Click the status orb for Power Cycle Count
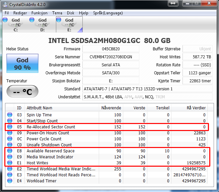The height and width of the screenshot is (192, 219). [x=10, y=139]
